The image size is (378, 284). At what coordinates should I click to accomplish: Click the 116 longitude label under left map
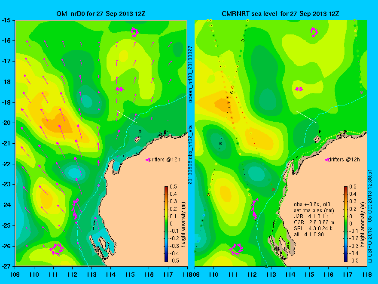149,275
